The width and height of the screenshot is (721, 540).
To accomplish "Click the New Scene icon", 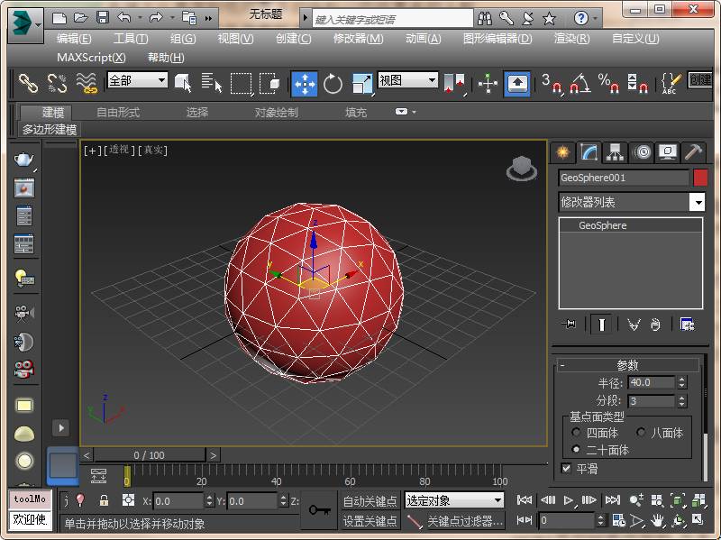I will coord(59,18).
